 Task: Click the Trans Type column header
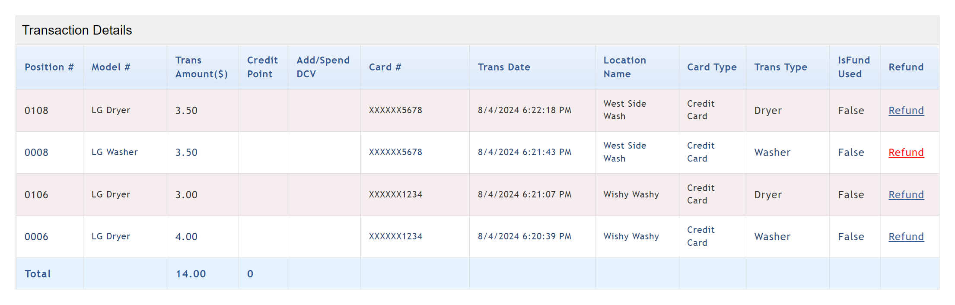pyautogui.click(x=780, y=67)
